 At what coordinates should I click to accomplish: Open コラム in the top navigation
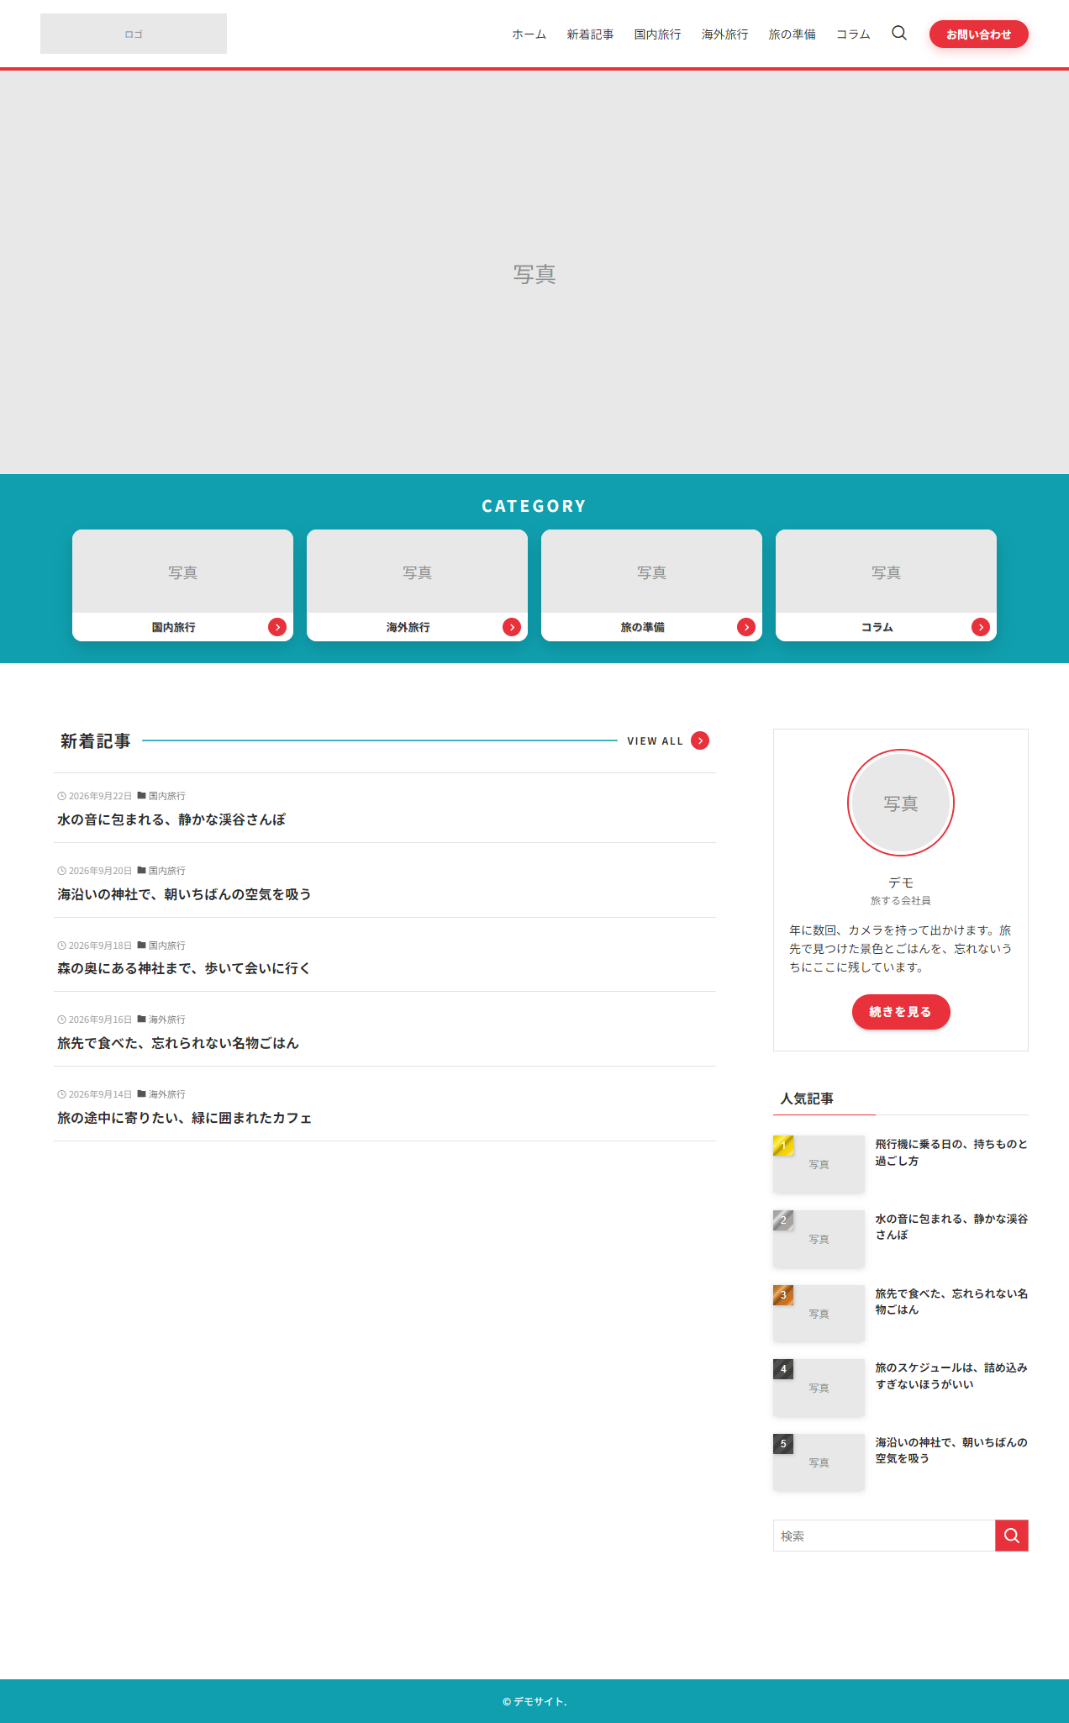pyautogui.click(x=853, y=34)
